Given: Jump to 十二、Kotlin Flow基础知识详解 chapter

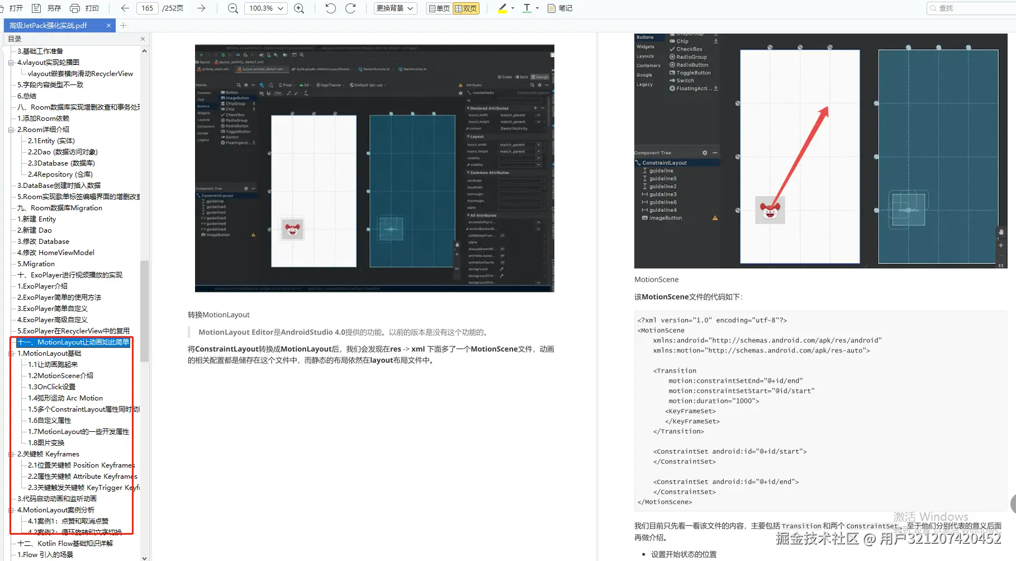Looking at the screenshot, I should (65, 544).
